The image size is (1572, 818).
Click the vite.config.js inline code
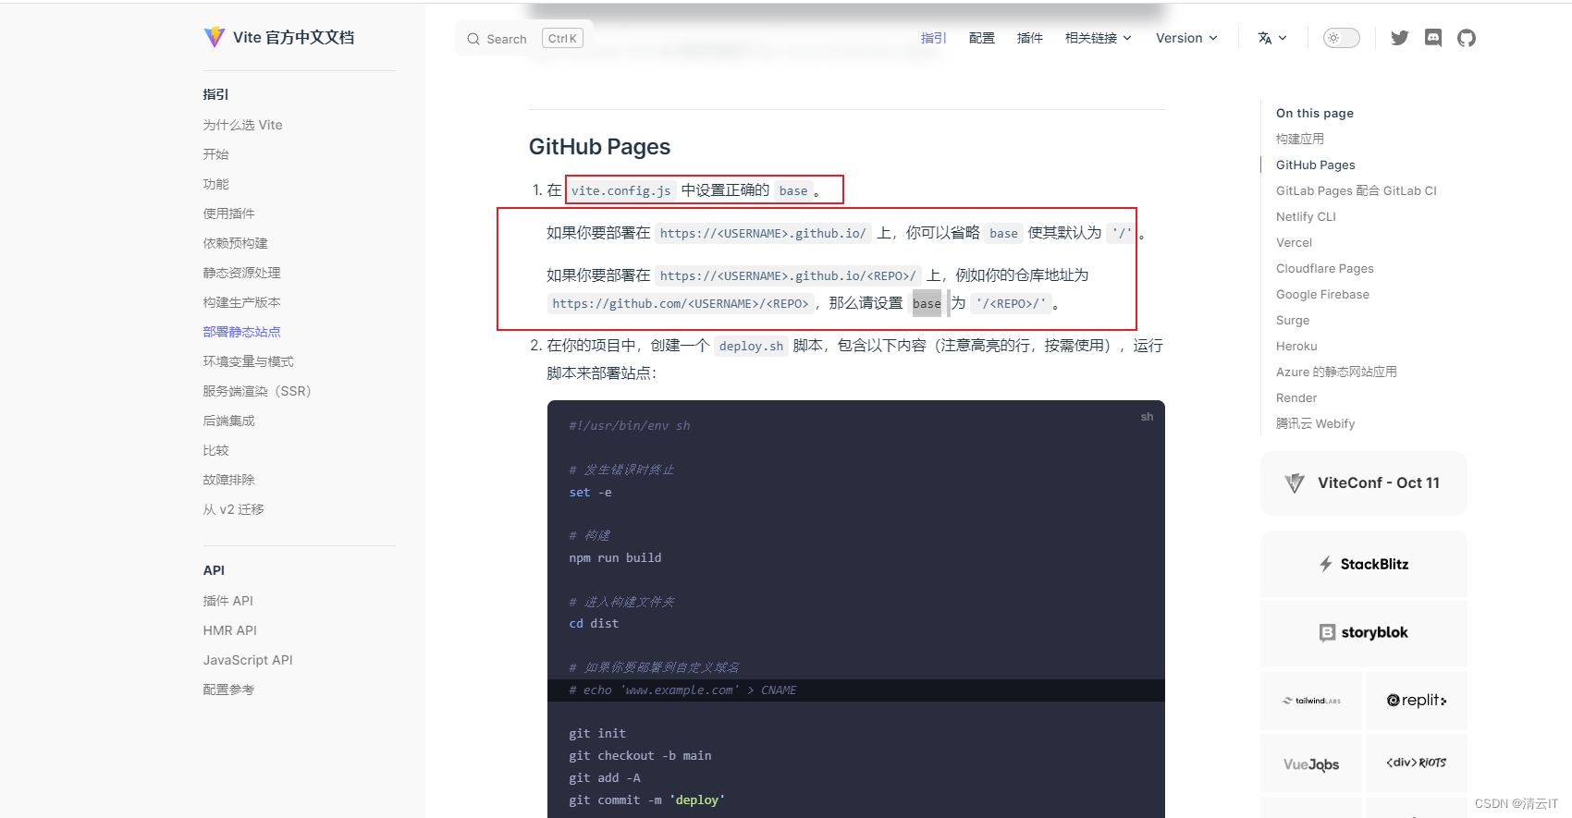point(620,190)
